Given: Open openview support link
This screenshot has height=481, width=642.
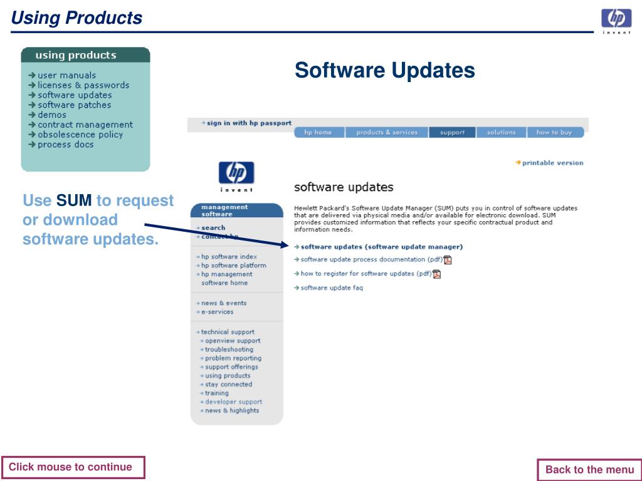Looking at the screenshot, I should pos(233,341).
